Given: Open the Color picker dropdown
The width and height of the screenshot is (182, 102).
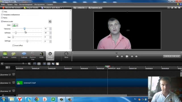Looking at the screenshot, I should point(17,25).
